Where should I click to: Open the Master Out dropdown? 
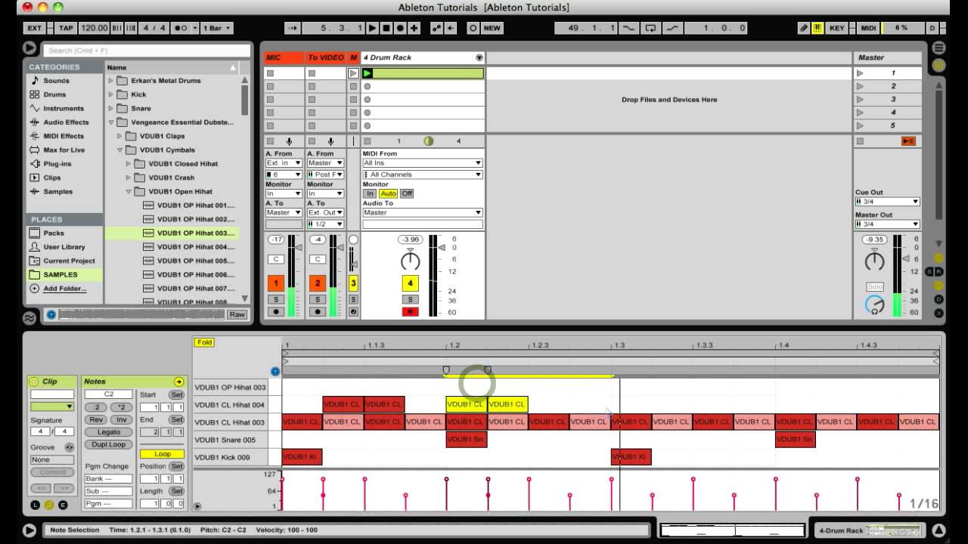[887, 224]
